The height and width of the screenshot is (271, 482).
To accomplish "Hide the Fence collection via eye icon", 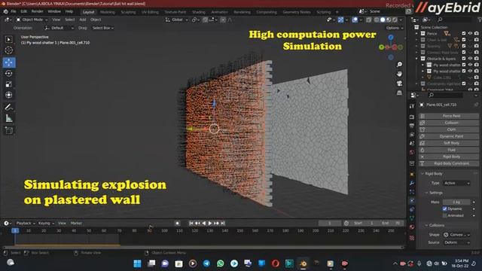I will 470,33.
